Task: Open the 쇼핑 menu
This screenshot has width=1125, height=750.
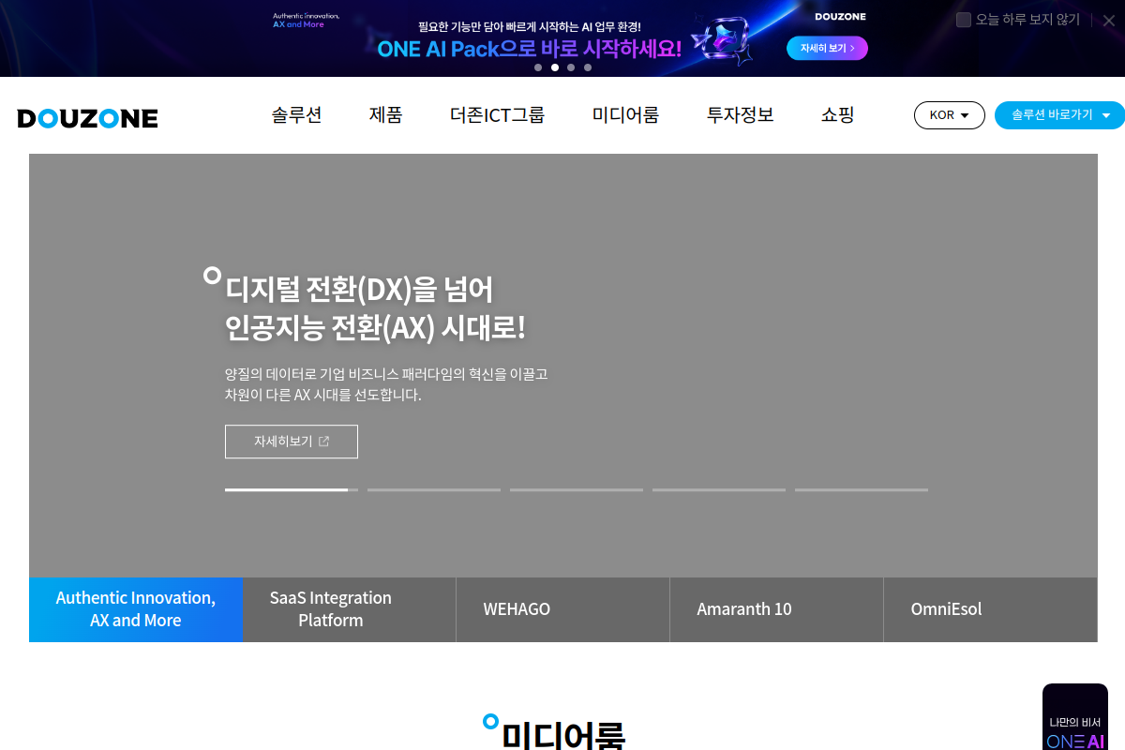Action: pos(837,115)
